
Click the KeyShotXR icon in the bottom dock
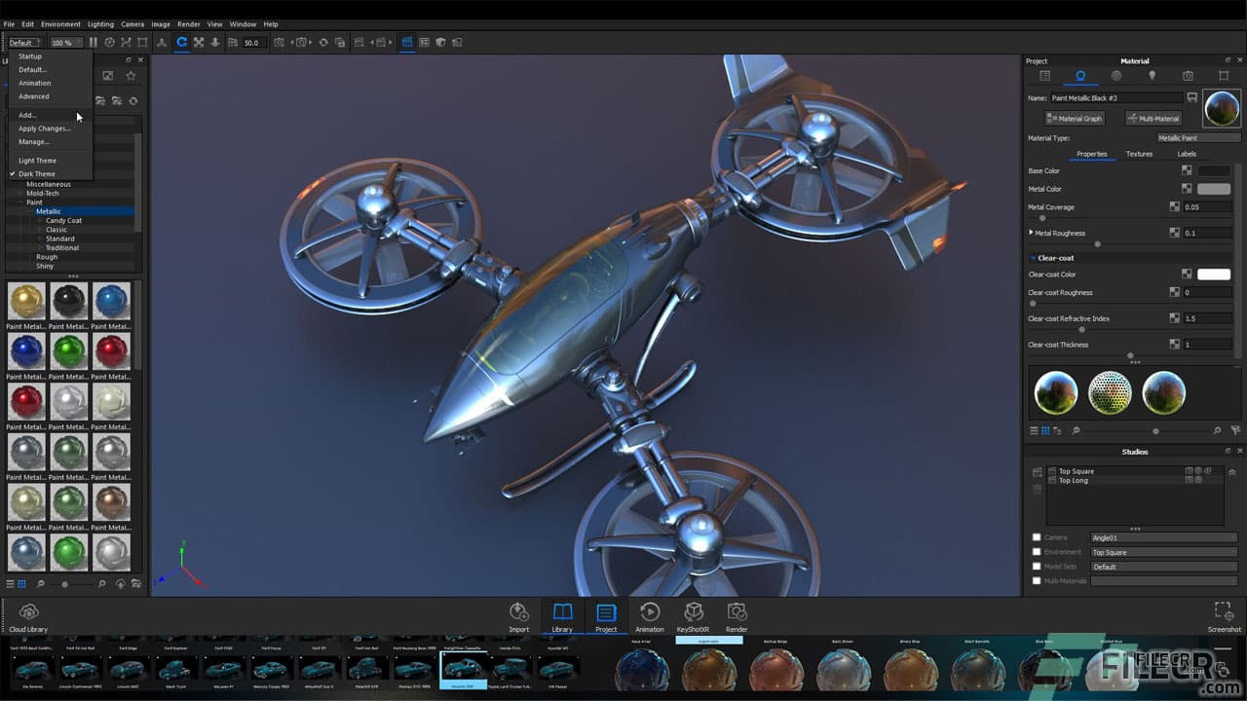pyautogui.click(x=694, y=616)
